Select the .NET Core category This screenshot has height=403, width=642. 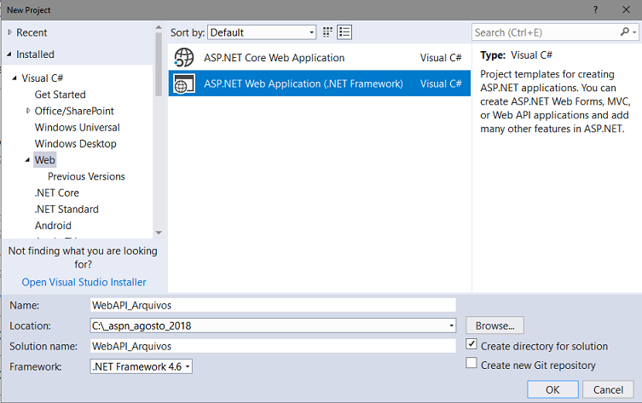pos(57,193)
